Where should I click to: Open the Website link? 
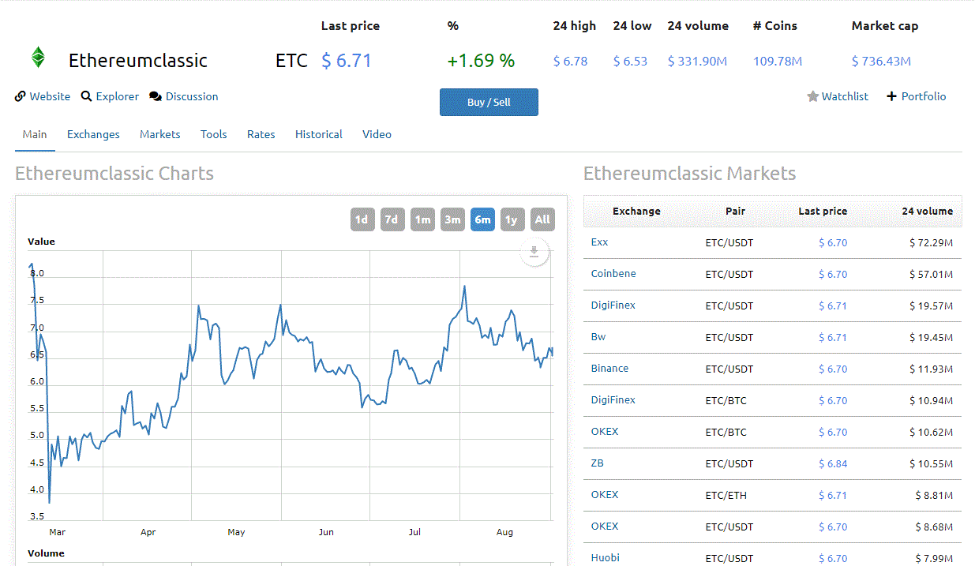(50, 96)
